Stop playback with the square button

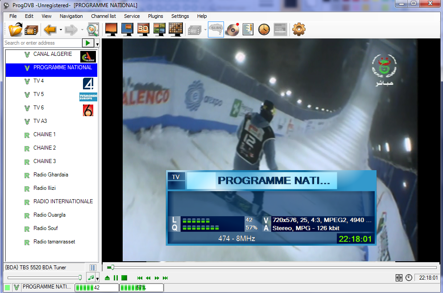pos(124,278)
